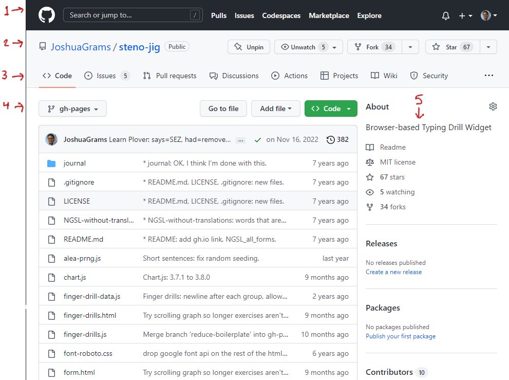The width and height of the screenshot is (509, 380).
Task: Open Explore in top navigation
Action: pos(369,15)
